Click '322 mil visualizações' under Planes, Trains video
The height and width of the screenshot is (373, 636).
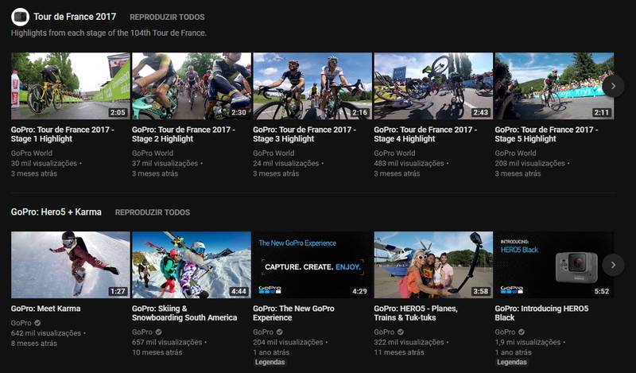point(409,342)
